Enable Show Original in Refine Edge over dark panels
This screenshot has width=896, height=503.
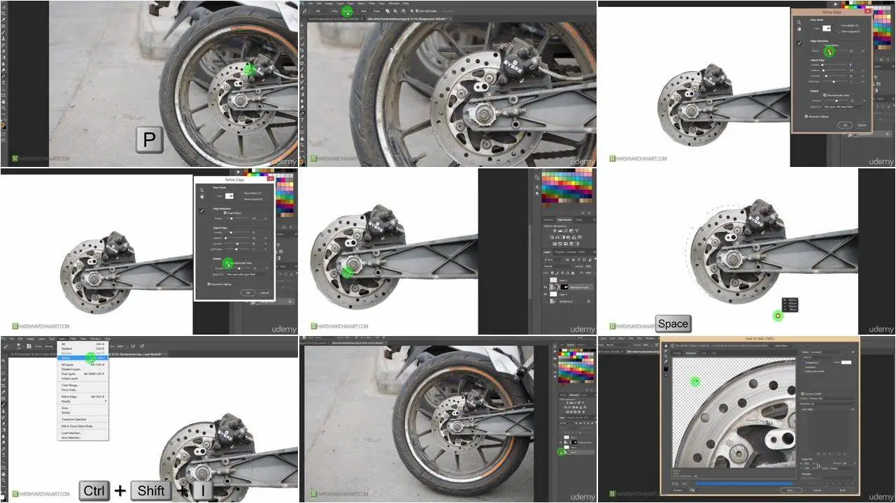pyautogui.click(x=839, y=31)
